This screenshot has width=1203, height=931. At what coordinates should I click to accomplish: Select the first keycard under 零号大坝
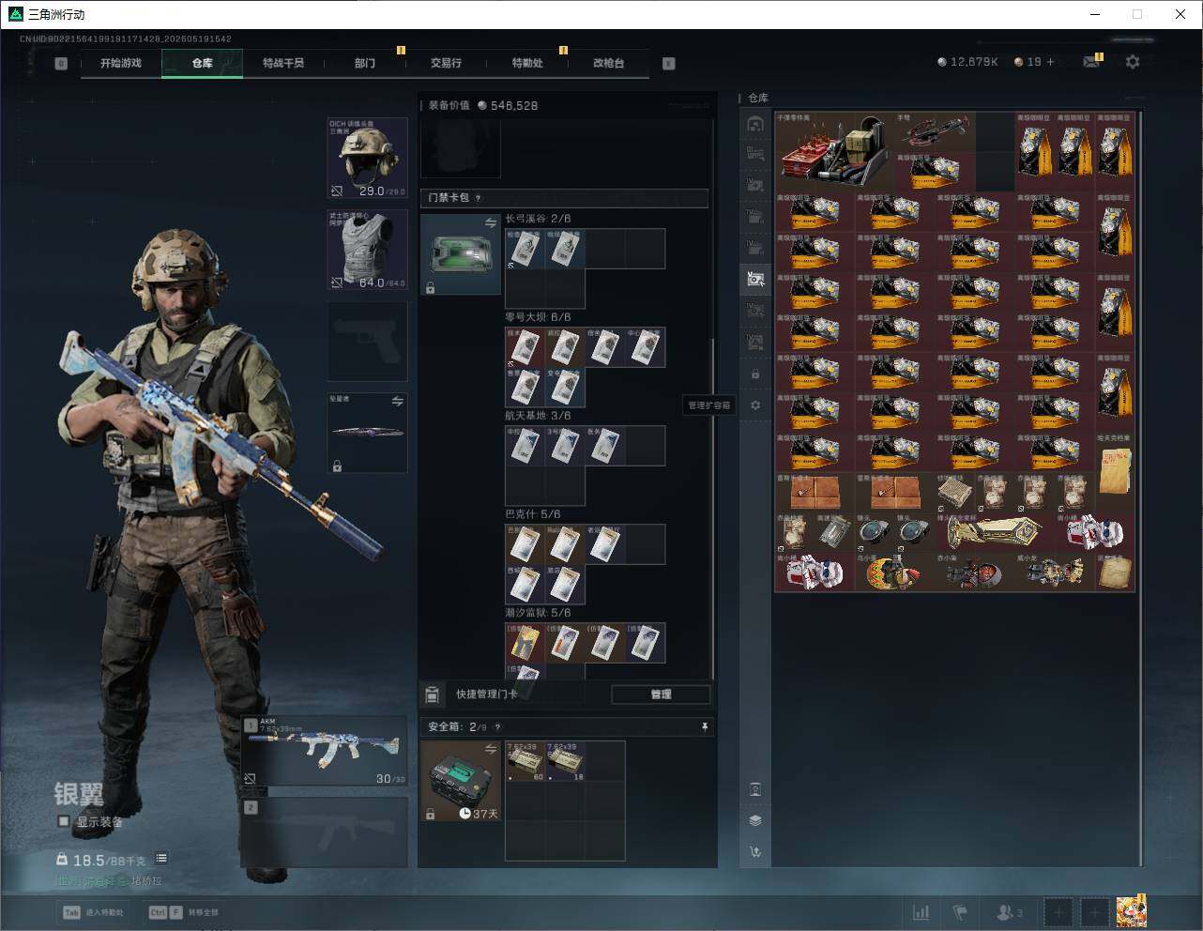pos(525,347)
